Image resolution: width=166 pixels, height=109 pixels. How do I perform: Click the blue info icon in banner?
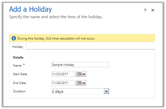pyautogui.click(x=14, y=39)
